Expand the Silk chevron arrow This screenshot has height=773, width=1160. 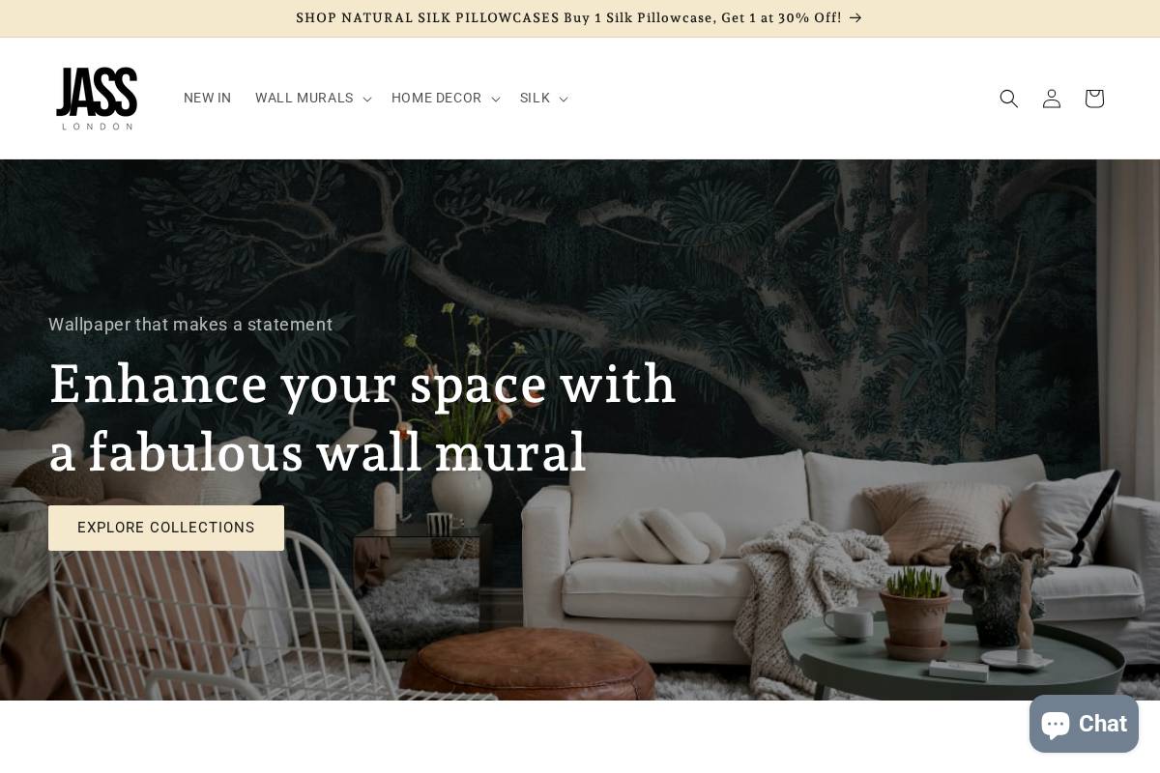click(x=564, y=100)
